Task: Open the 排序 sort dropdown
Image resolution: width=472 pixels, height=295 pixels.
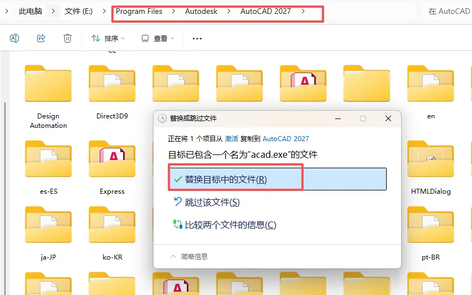Action: click(108, 39)
